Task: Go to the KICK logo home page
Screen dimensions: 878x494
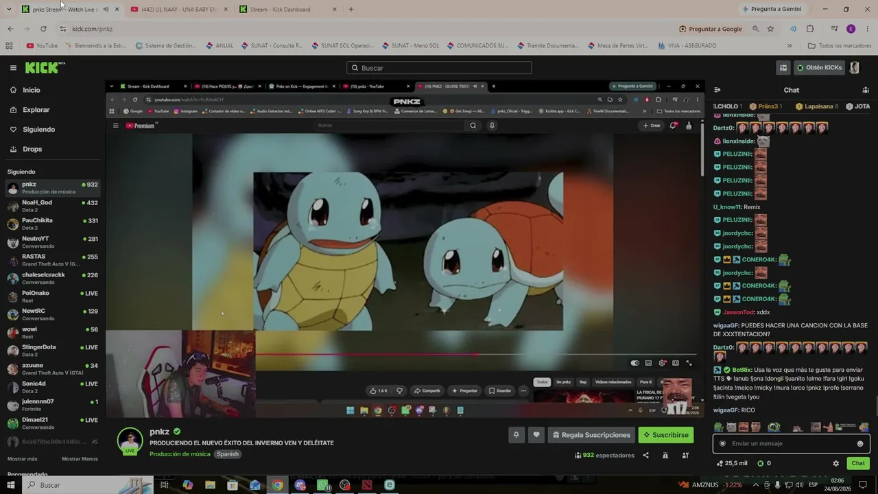Action: [45, 67]
